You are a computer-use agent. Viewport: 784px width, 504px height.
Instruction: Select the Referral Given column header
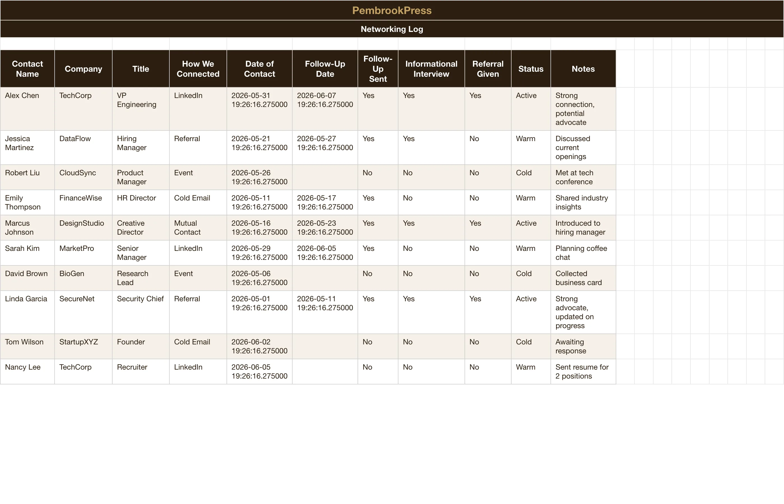[488, 69]
